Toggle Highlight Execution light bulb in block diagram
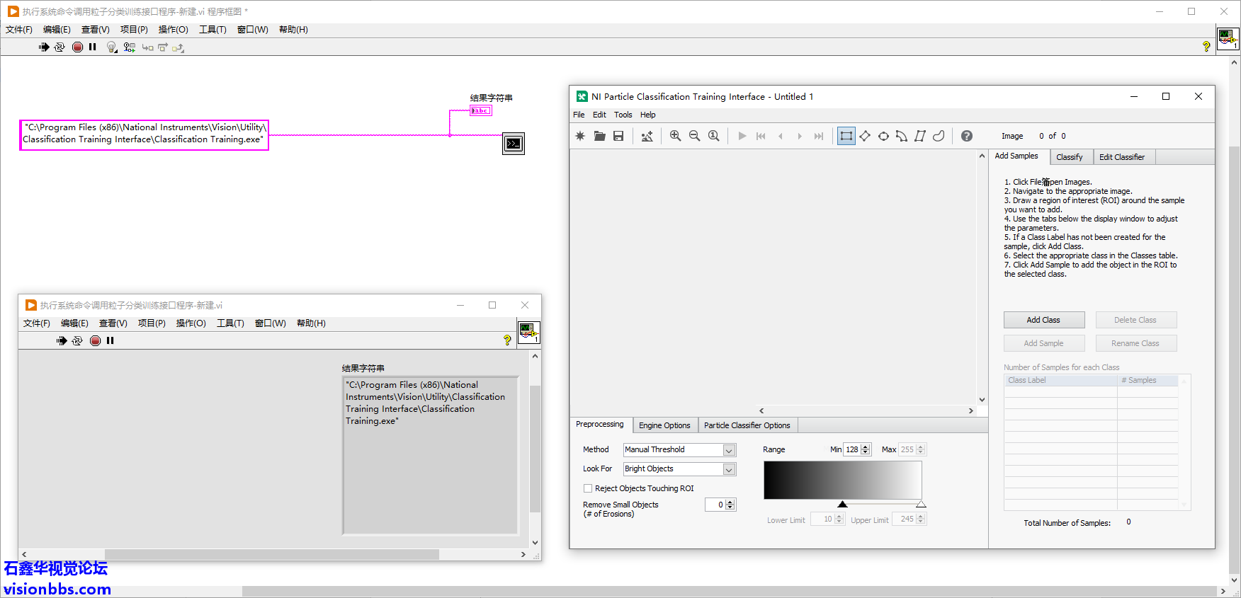This screenshot has width=1241, height=598. tap(111, 47)
